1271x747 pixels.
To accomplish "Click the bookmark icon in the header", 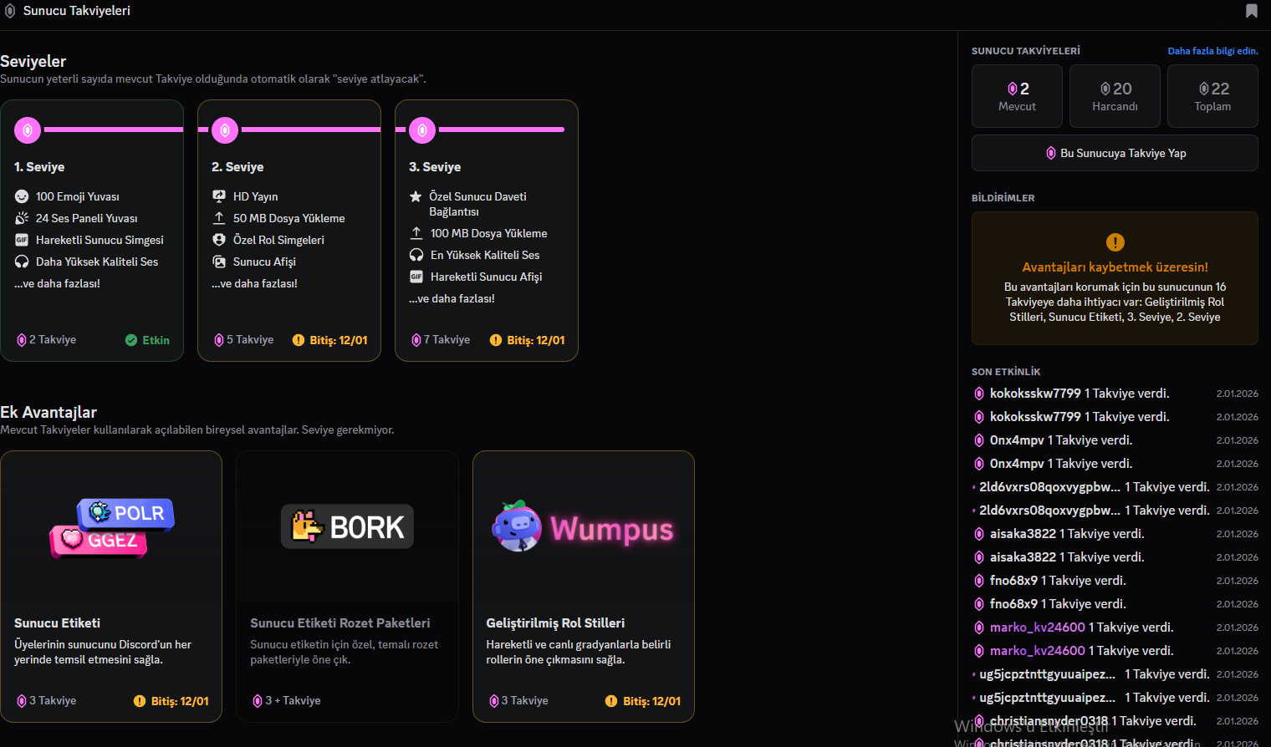I will (x=1252, y=11).
